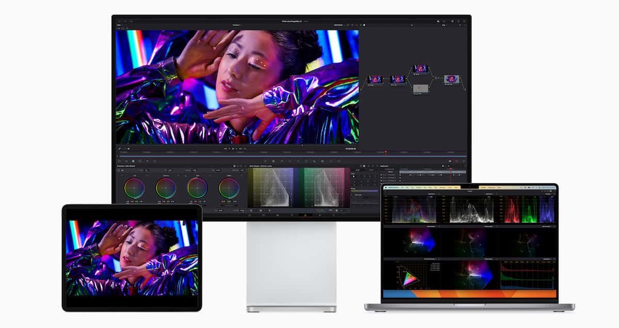The width and height of the screenshot is (619, 328).
Task: Switch to the Deliver page tab
Action: click(x=333, y=215)
